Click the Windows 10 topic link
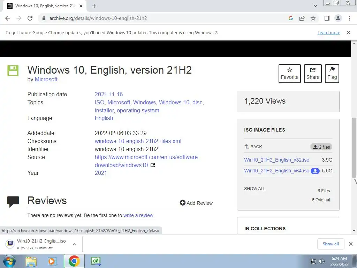This screenshot has height=268, width=357. 174,102
